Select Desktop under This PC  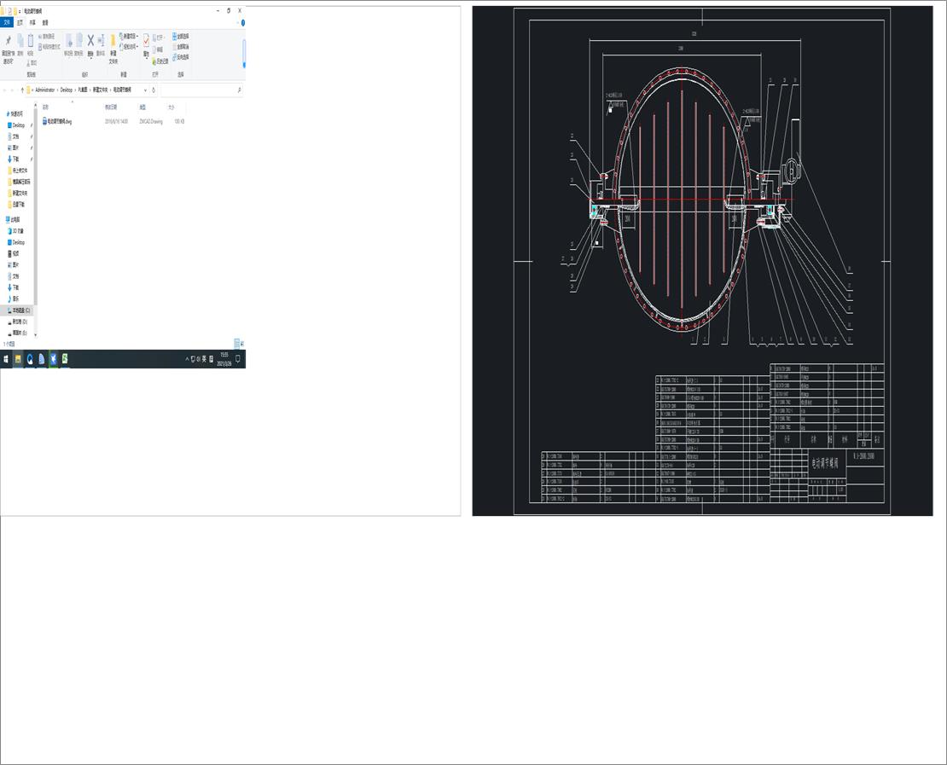(18, 242)
